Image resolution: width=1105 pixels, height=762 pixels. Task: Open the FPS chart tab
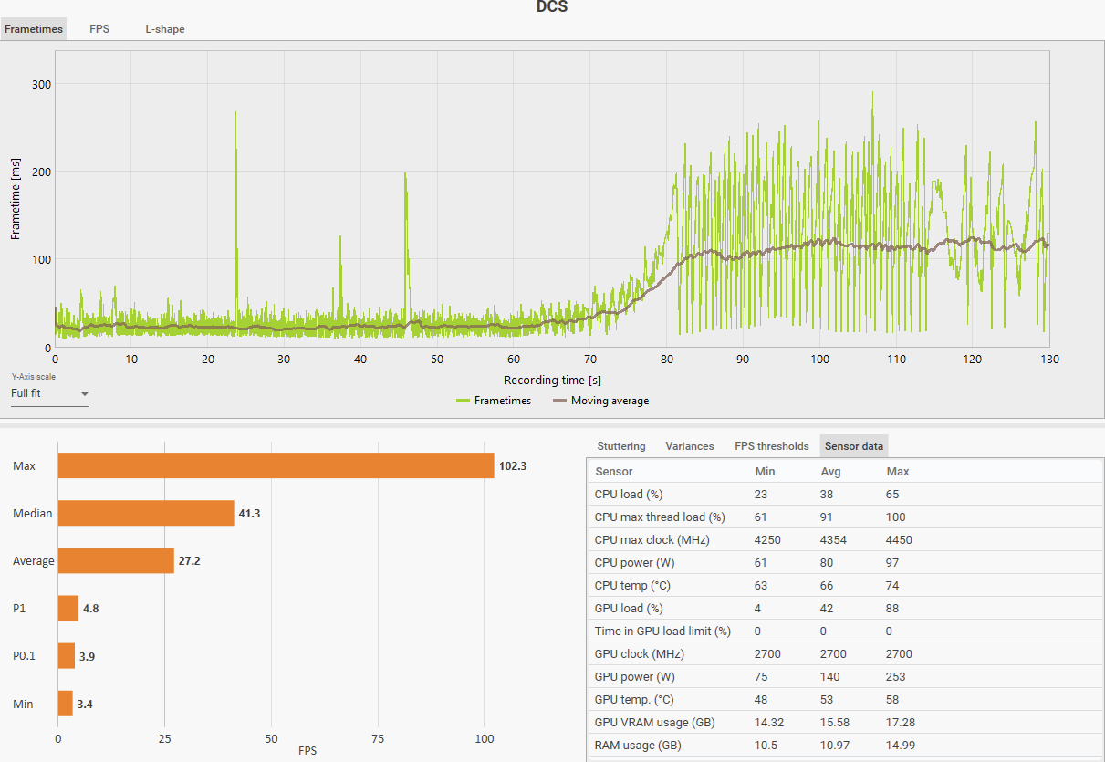click(x=99, y=29)
